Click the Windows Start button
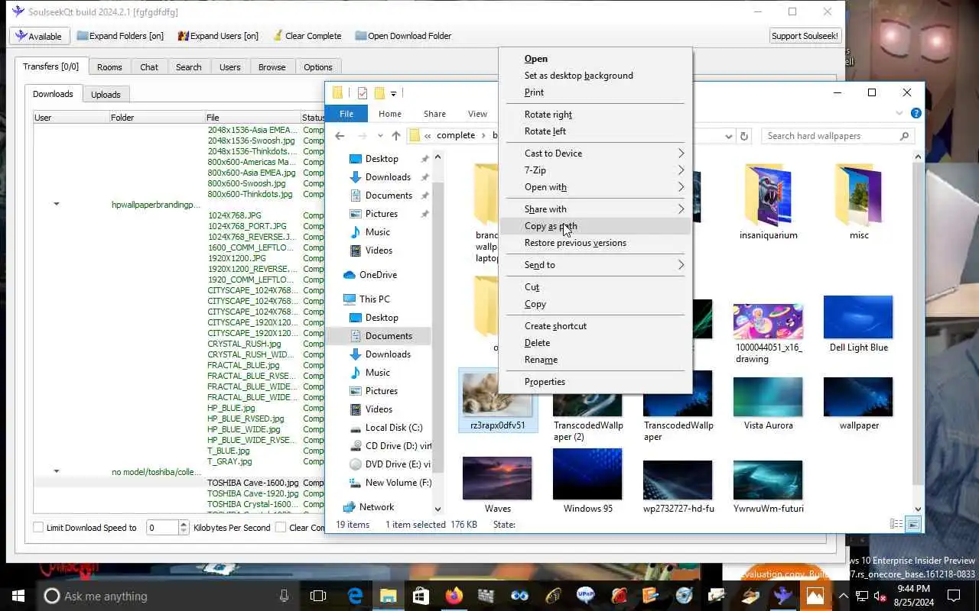 (18, 596)
